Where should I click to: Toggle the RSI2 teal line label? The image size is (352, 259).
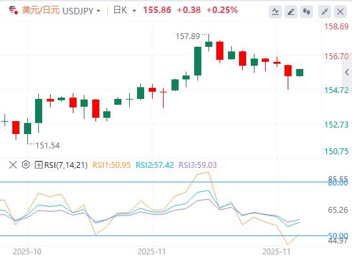click(x=155, y=165)
